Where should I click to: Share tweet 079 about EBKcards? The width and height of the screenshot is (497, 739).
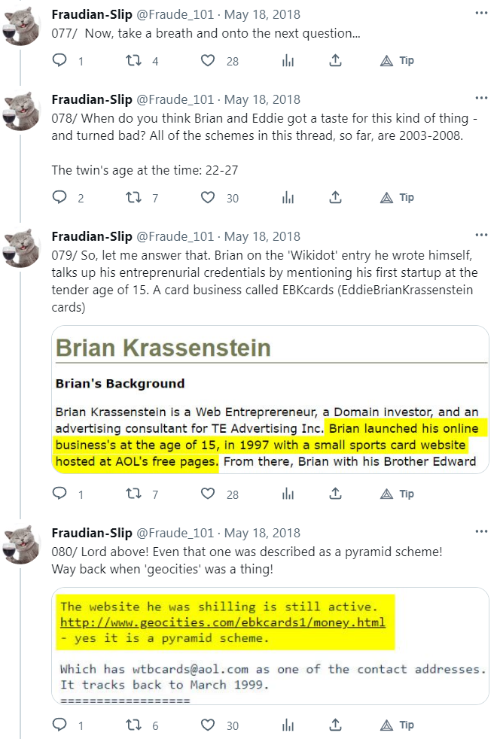(336, 494)
